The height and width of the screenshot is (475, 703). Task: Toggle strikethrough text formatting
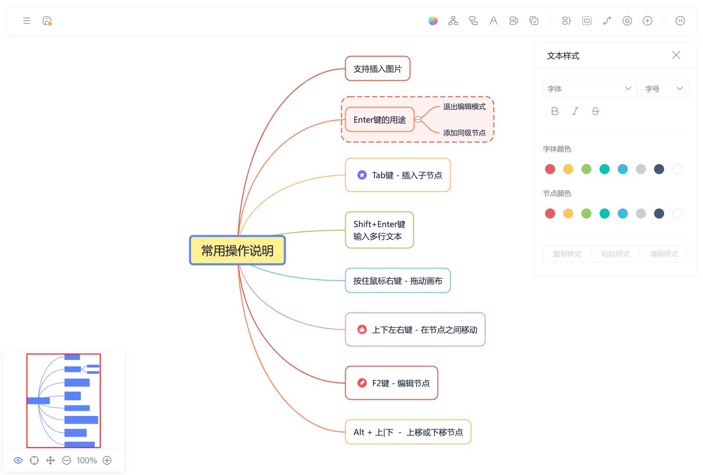coord(595,111)
